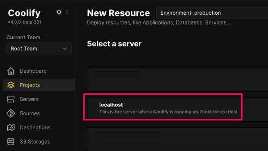Image resolution: width=268 pixels, height=151 pixels.
Task: Open the Destinations page
Action: click(x=35, y=127)
